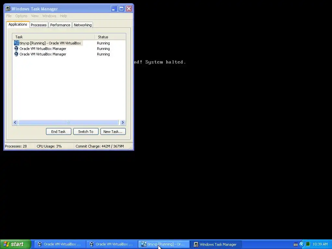
Task: Switch to the Networking tab
Action: coord(83,25)
